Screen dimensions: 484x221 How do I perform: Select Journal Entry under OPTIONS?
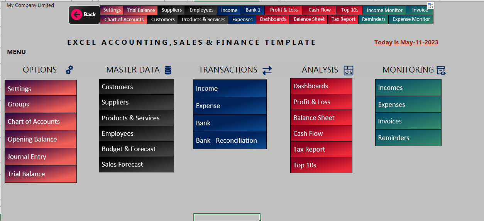(41, 157)
